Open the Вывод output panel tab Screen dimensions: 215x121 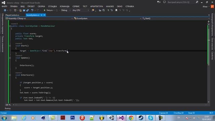8,108
